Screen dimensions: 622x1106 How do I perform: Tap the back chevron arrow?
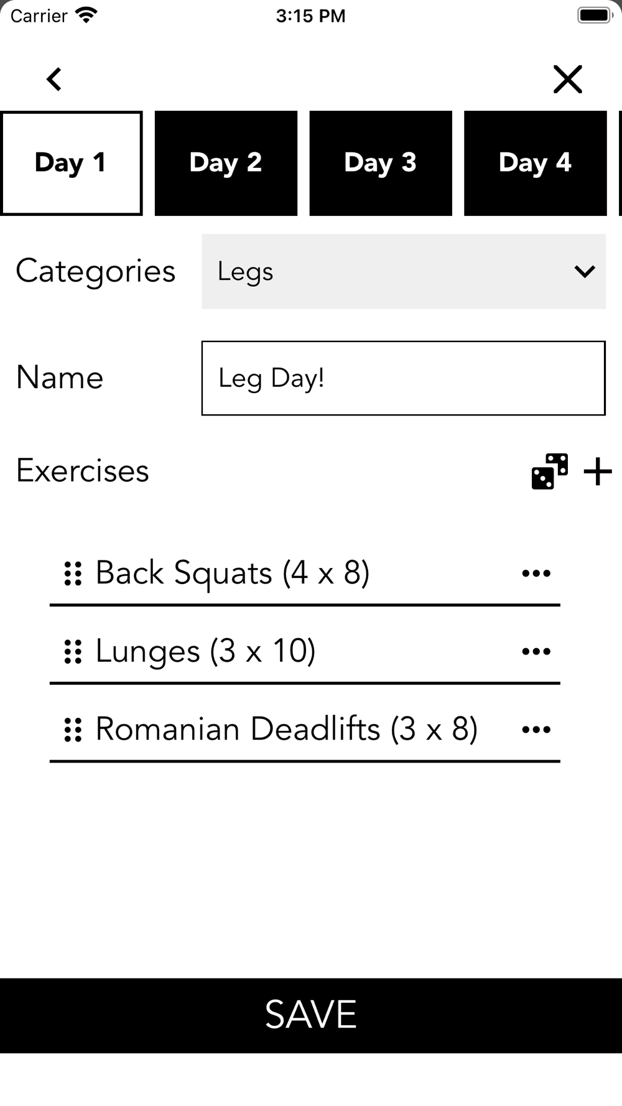(54, 79)
